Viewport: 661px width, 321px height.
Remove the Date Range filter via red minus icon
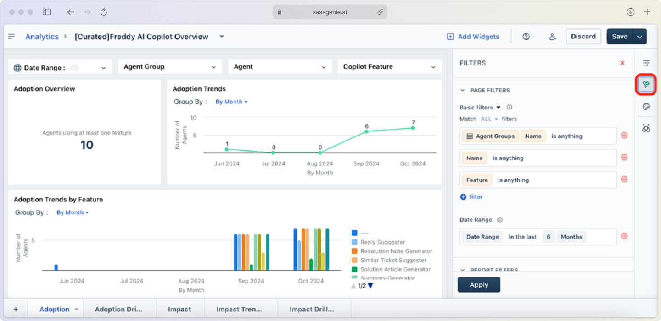pyautogui.click(x=624, y=235)
